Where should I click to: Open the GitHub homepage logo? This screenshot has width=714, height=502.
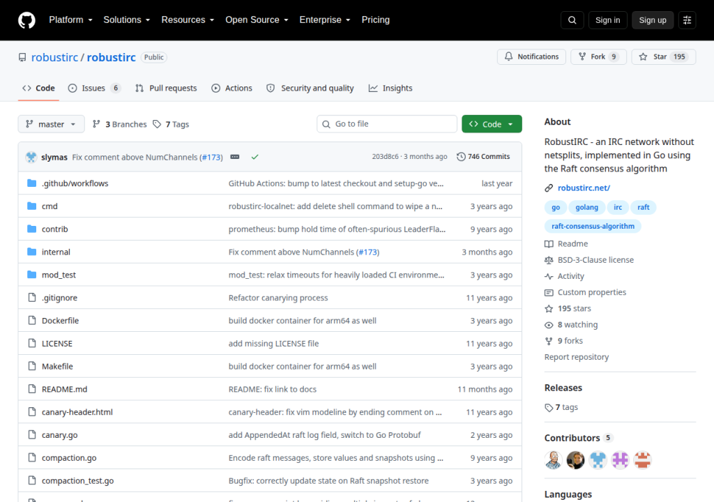[x=26, y=20]
